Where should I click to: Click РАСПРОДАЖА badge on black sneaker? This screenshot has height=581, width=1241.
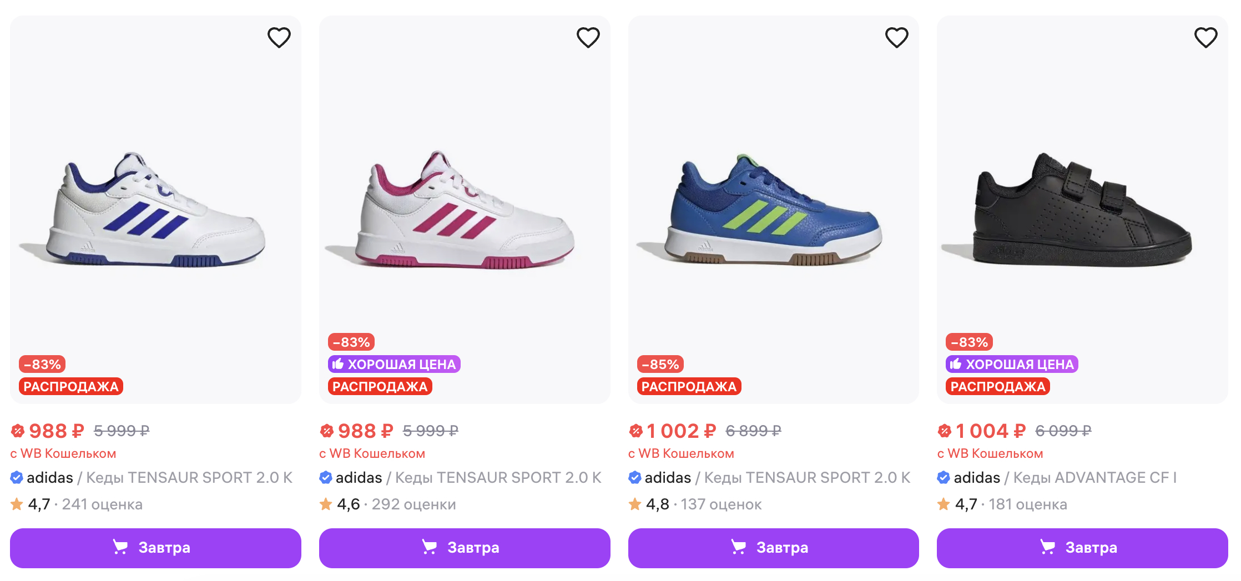[x=997, y=386]
